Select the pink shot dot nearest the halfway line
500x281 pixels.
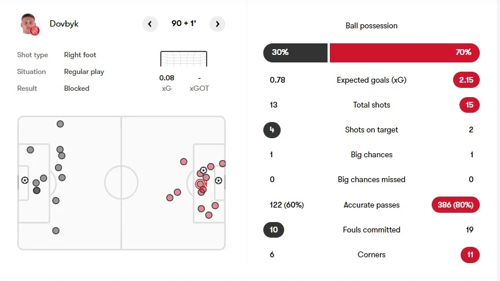pos(170,198)
